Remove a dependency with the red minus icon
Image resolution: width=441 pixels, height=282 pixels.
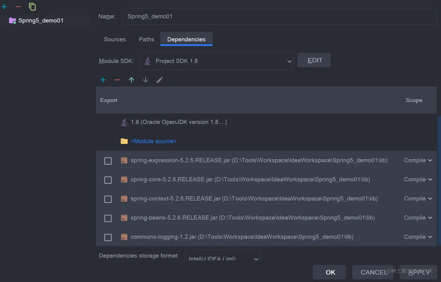117,80
